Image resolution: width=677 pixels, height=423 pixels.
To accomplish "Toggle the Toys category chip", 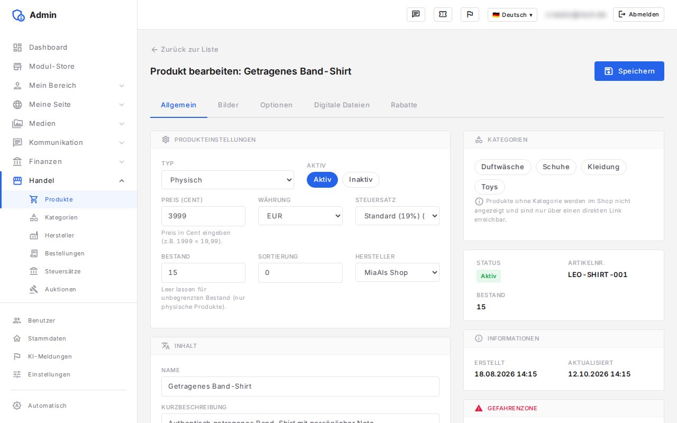I will click(490, 187).
